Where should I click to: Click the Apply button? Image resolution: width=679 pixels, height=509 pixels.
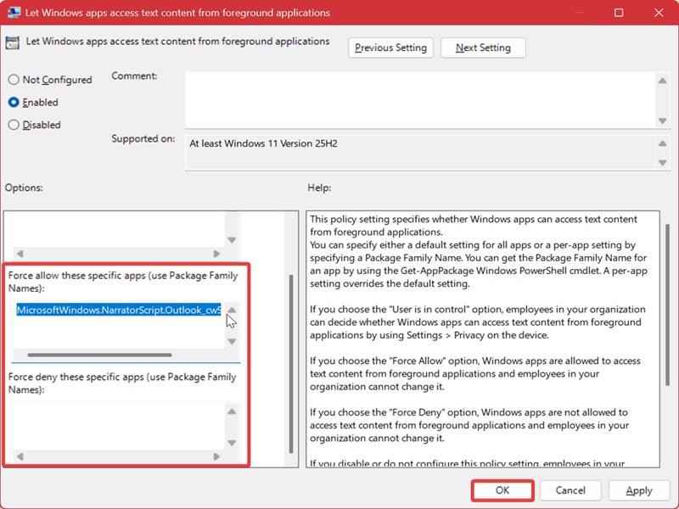pyautogui.click(x=639, y=490)
